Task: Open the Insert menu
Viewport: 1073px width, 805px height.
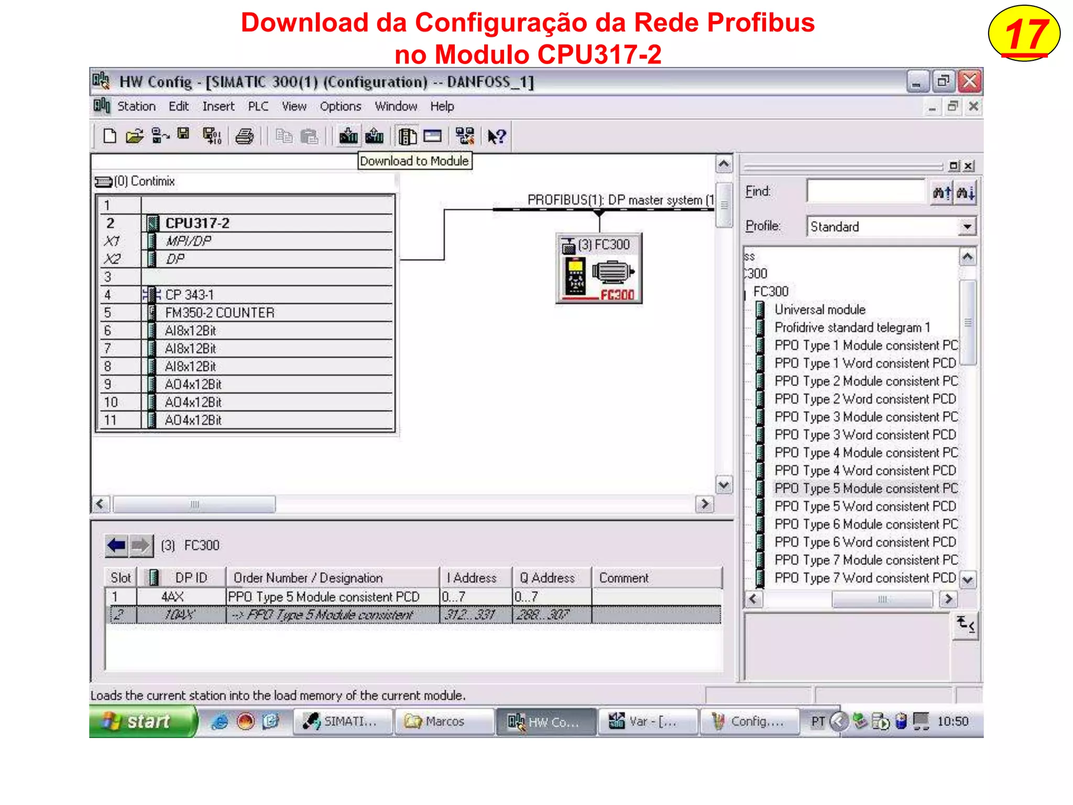Action: [218, 106]
